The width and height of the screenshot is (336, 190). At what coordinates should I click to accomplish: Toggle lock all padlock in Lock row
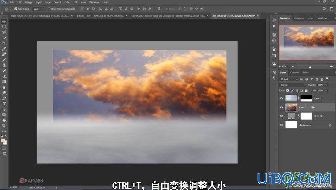[306, 91]
